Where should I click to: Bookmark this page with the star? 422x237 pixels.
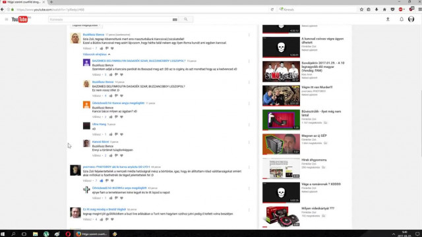(361, 9)
